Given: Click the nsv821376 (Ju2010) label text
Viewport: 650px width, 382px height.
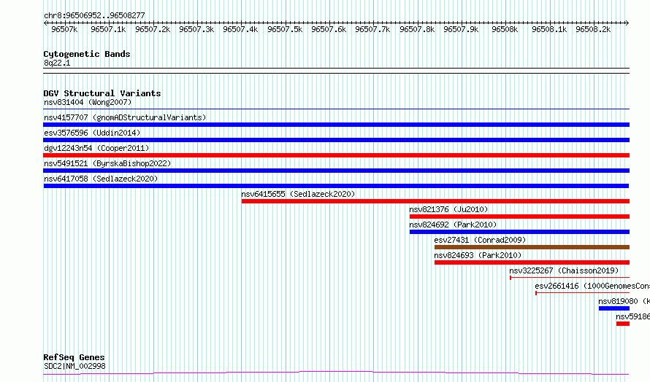Looking at the screenshot, I should 448,209.
